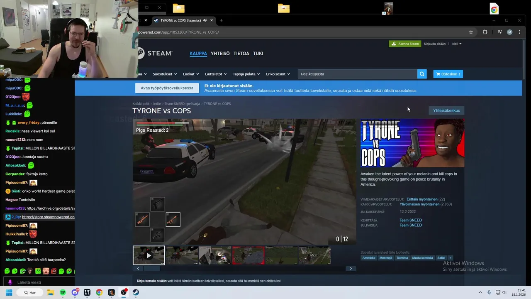Click Kirjautumalla sisään link below media

(152, 281)
